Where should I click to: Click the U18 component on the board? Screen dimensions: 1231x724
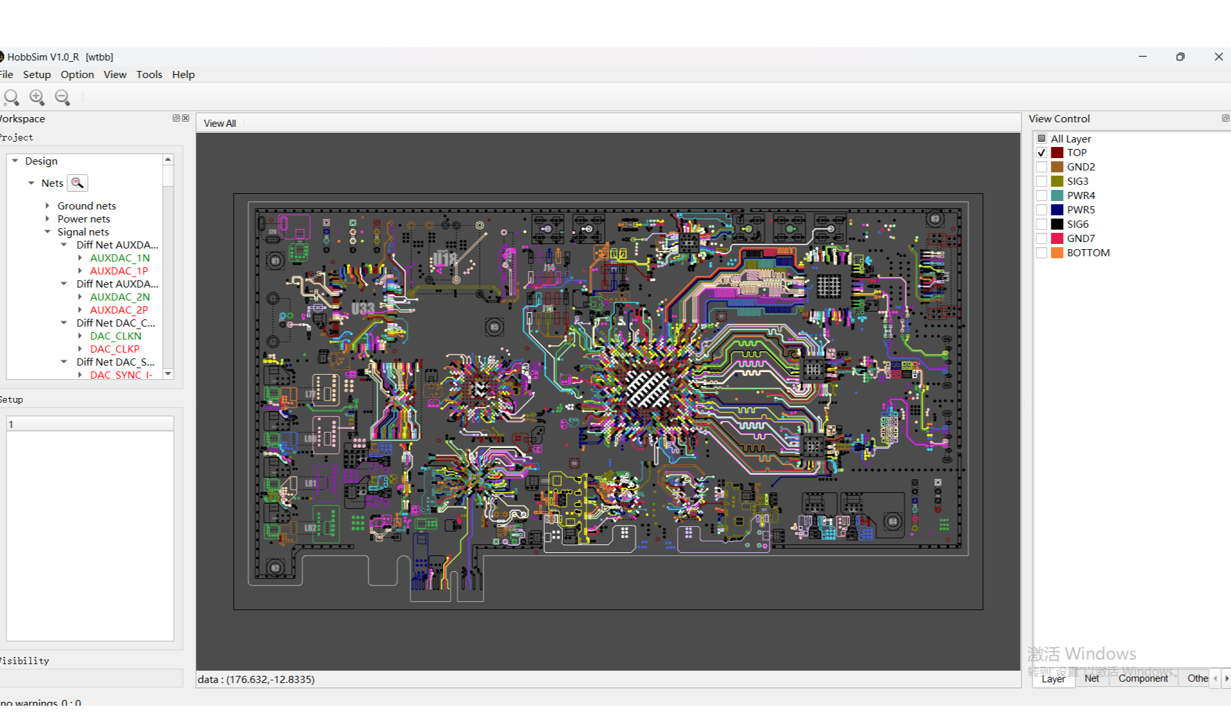point(445,259)
